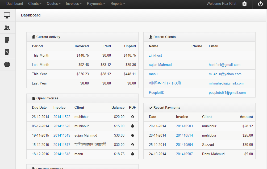Open Quotes using the page sidebar icon
This screenshot has height=169, width=267.
click(x=7, y=40)
